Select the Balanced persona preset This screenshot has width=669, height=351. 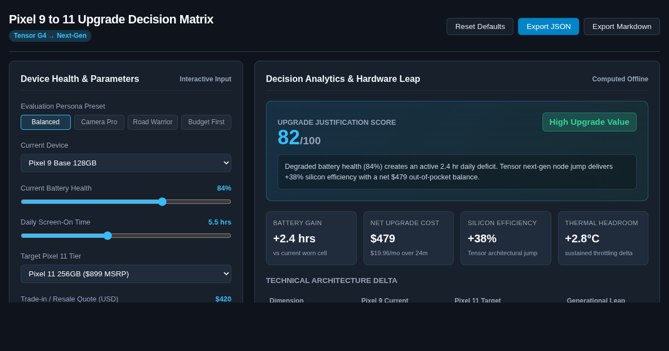46,122
